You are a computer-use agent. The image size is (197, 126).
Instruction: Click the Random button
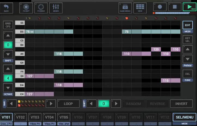click(x=134, y=104)
